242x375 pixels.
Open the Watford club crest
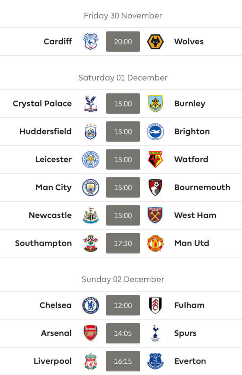click(155, 159)
